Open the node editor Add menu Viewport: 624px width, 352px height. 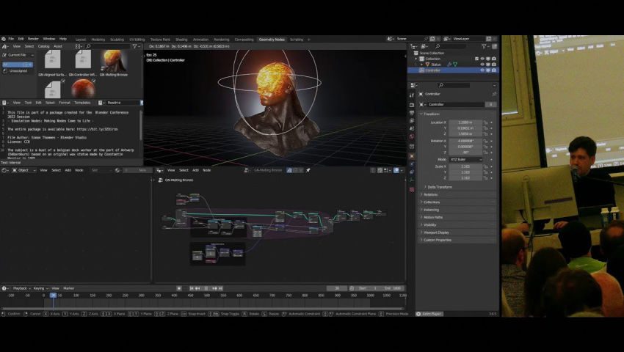point(195,170)
